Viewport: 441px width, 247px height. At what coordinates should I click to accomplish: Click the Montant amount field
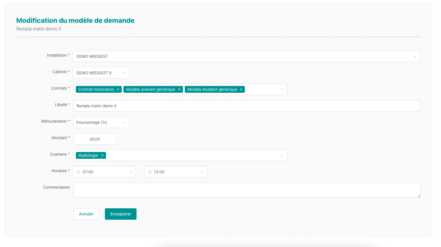(95, 139)
